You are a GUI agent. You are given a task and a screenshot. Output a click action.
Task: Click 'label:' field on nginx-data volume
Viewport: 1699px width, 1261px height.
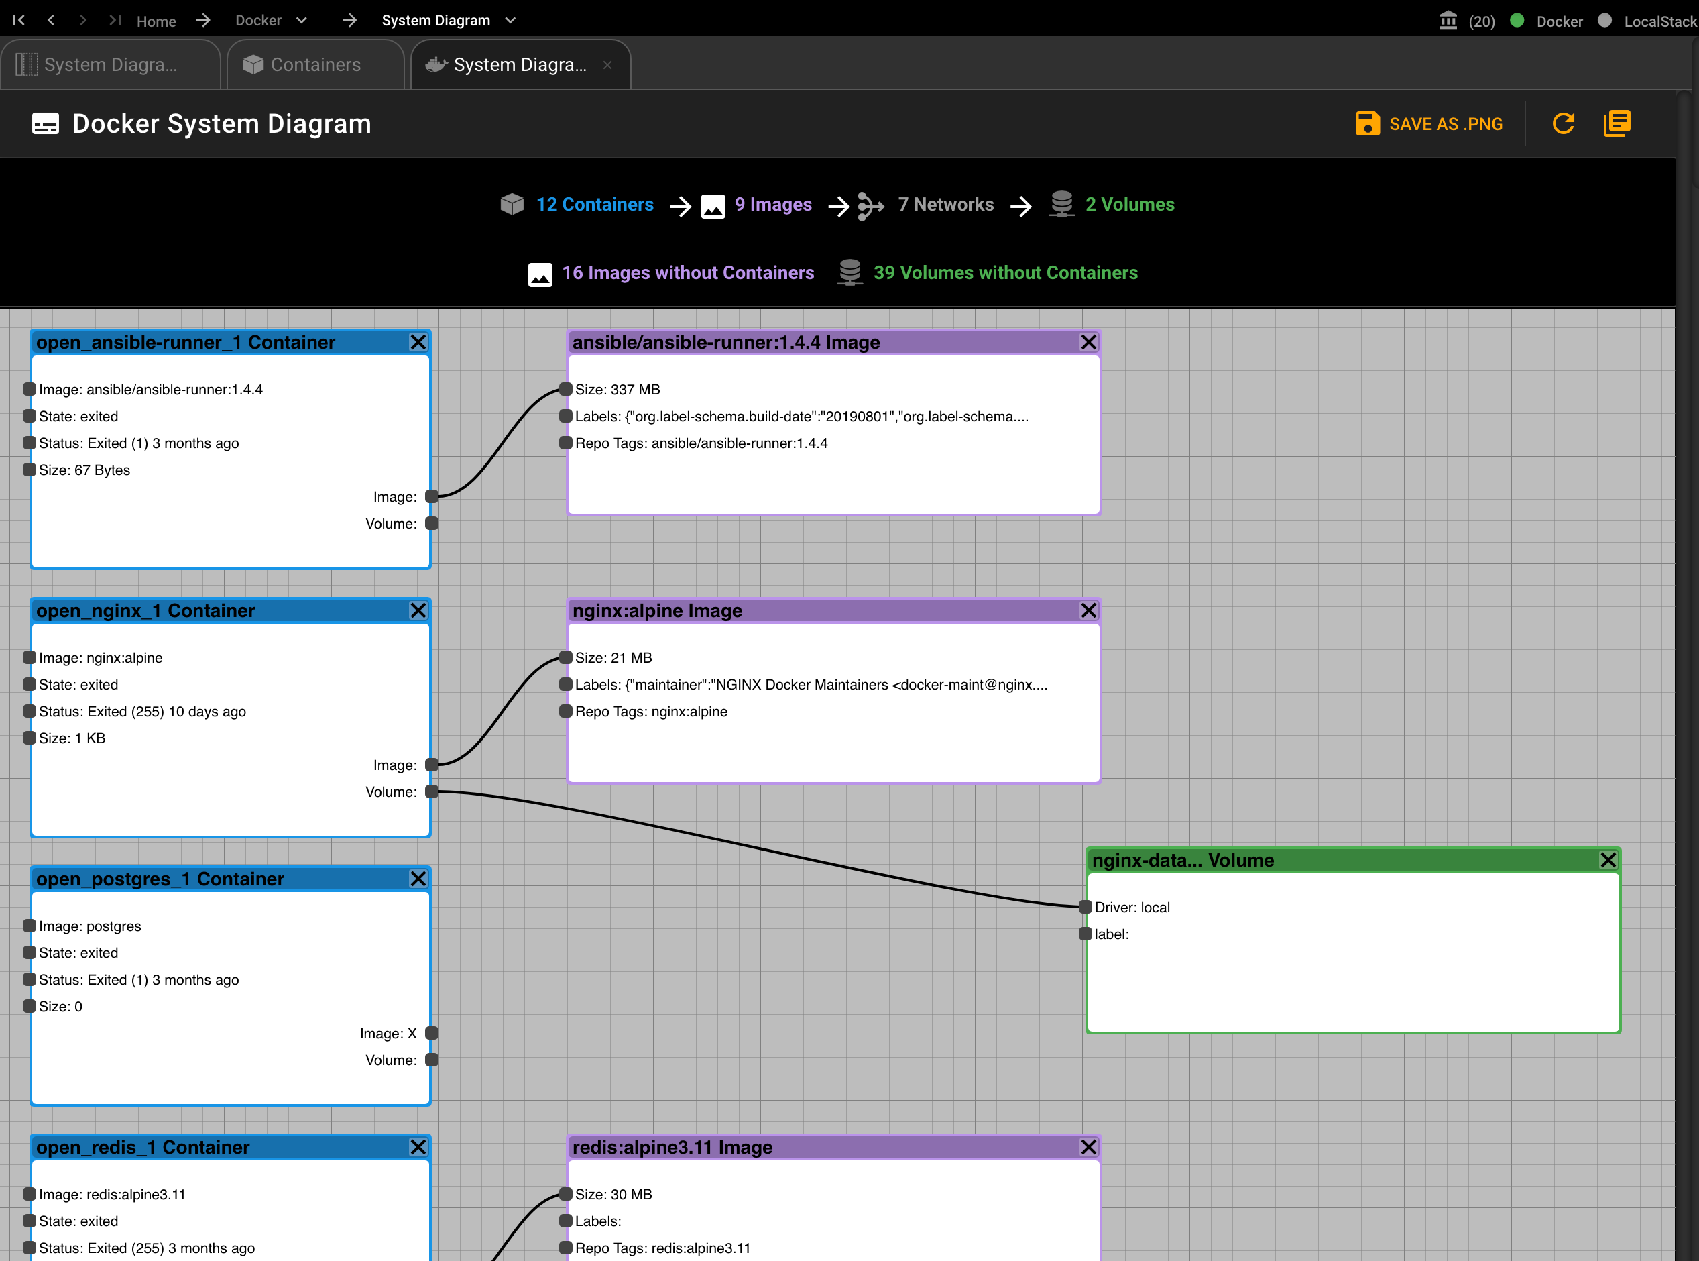tap(1112, 934)
